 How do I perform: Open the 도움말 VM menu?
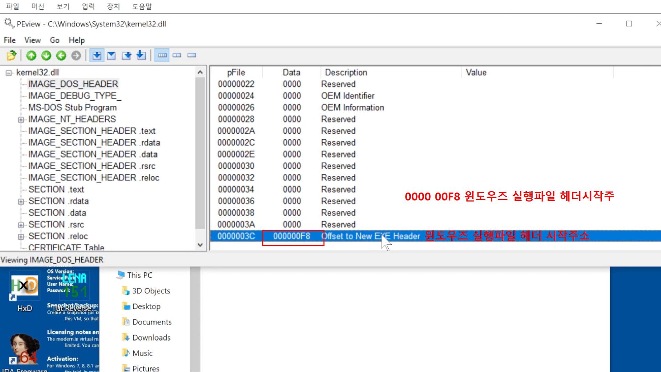pos(142,6)
